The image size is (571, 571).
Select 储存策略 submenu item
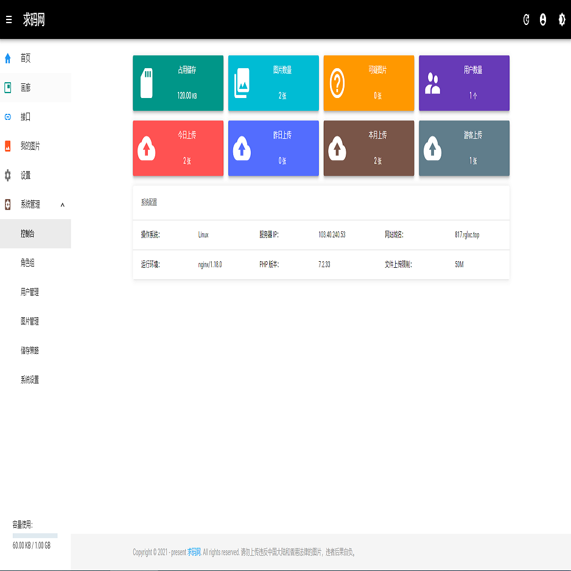click(x=30, y=351)
